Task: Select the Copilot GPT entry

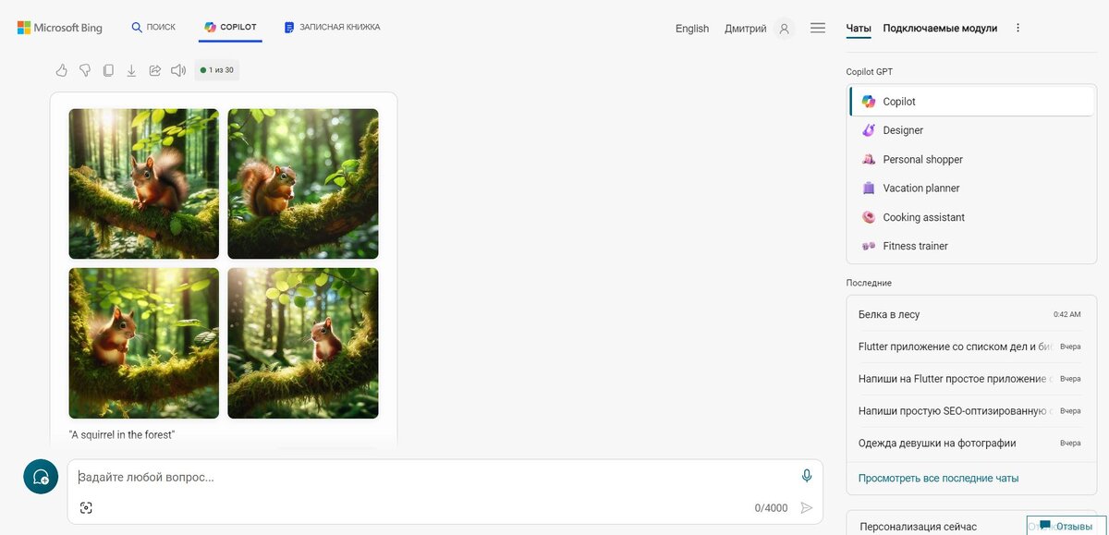Action: [x=972, y=102]
